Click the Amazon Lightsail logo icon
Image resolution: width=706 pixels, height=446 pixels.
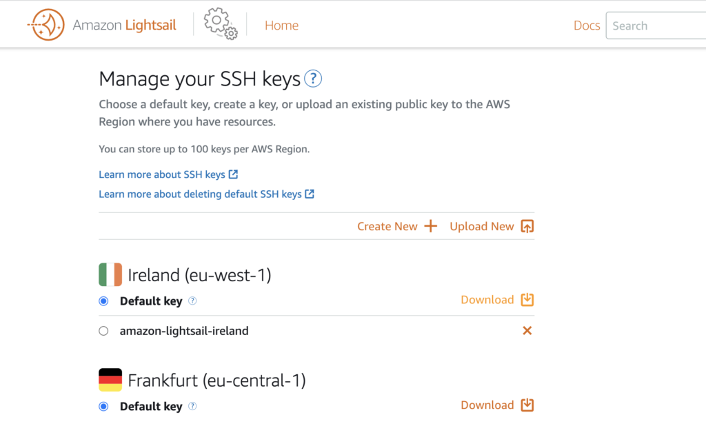tap(46, 25)
